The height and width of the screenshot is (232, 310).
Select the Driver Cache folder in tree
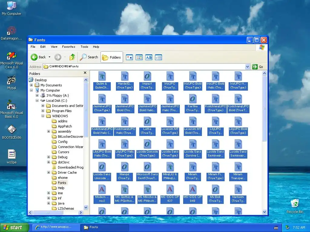(x=64, y=172)
